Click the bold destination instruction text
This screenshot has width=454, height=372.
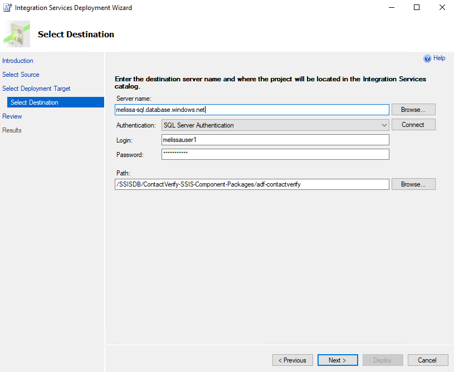270,82
